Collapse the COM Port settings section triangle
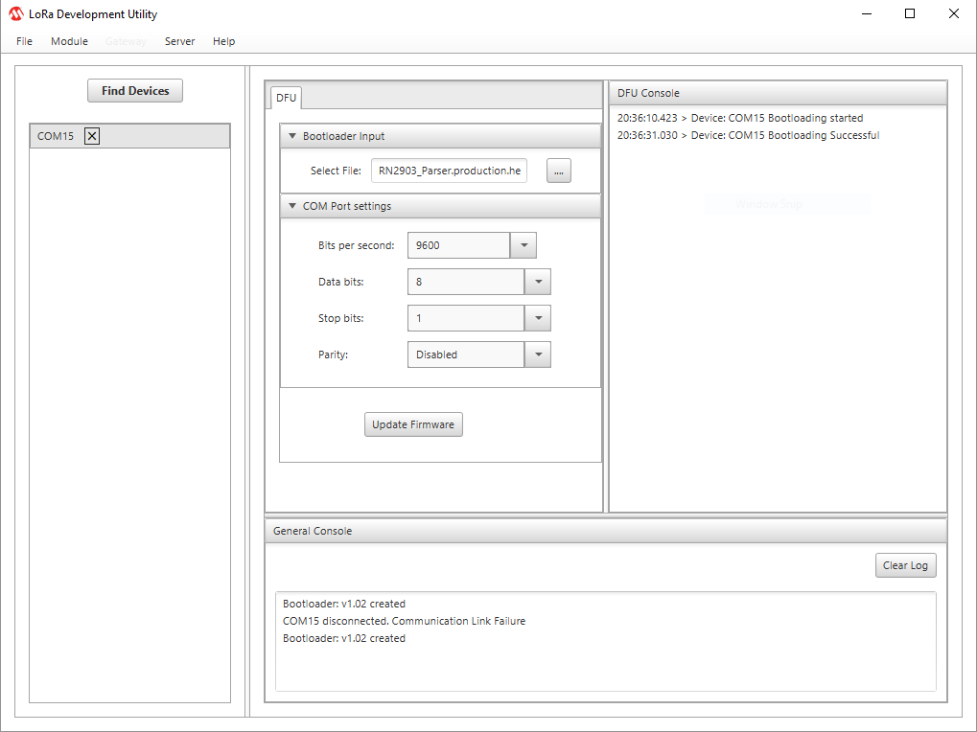977x732 pixels. coord(292,206)
